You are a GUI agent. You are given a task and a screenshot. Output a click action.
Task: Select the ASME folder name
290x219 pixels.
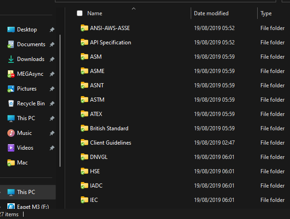point(97,71)
